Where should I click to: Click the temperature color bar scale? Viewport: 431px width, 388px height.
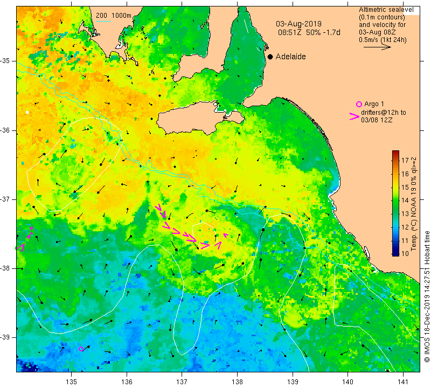pyautogui.click(x=395, y=203)
